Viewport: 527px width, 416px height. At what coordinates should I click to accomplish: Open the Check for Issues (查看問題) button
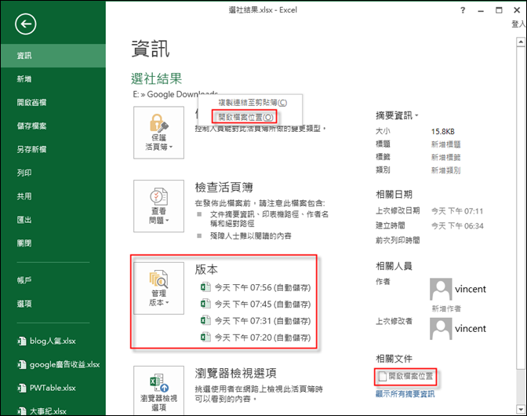click(x=158, y=206)
